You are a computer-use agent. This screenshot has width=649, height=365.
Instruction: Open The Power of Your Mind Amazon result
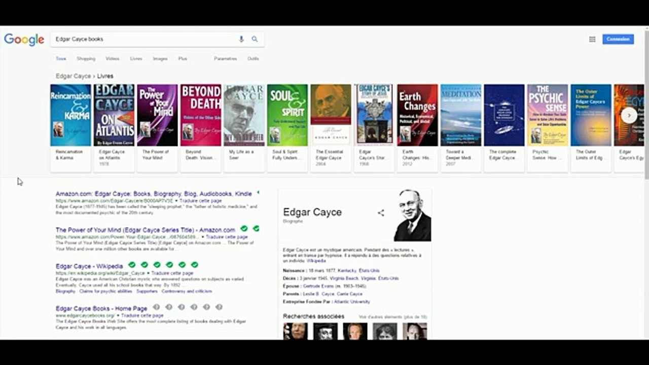click(x=146, y=230)
